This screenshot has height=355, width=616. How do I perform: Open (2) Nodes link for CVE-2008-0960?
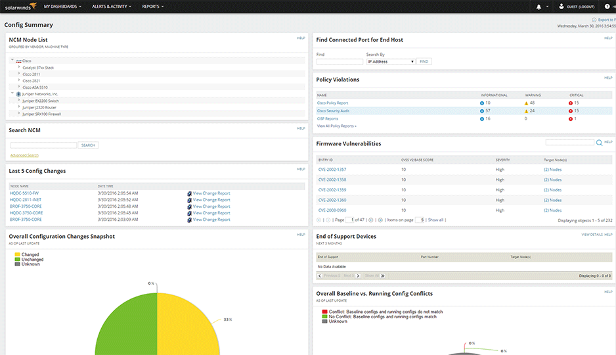click(x=552, y=210)
